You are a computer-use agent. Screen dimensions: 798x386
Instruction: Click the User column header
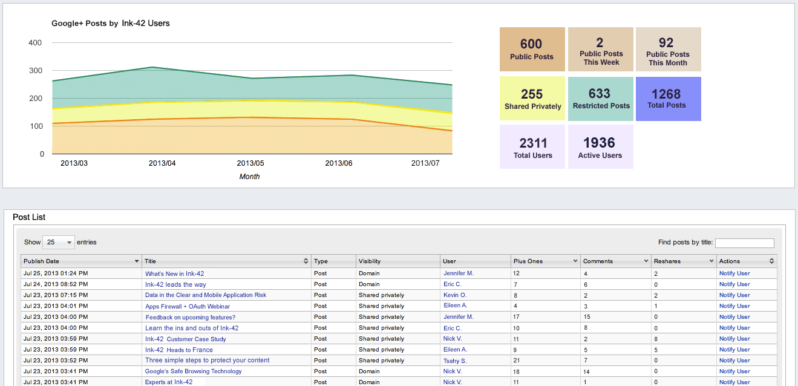(x=476, y=261)
